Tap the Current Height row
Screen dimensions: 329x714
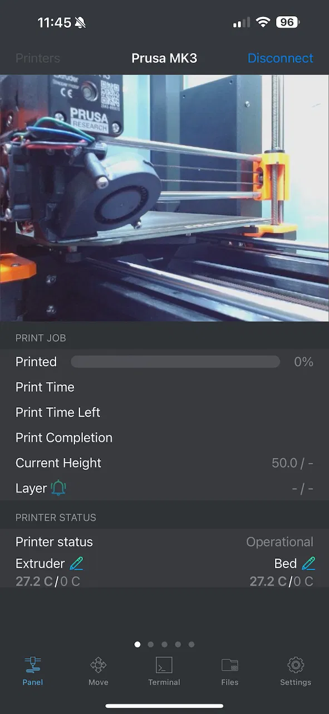[x=164, y=463]
